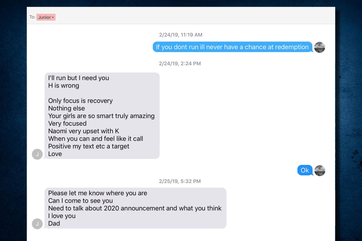Click the "Need to talk about 2020 announcement" line
This screenshot has width=362, height=241.
135,208
